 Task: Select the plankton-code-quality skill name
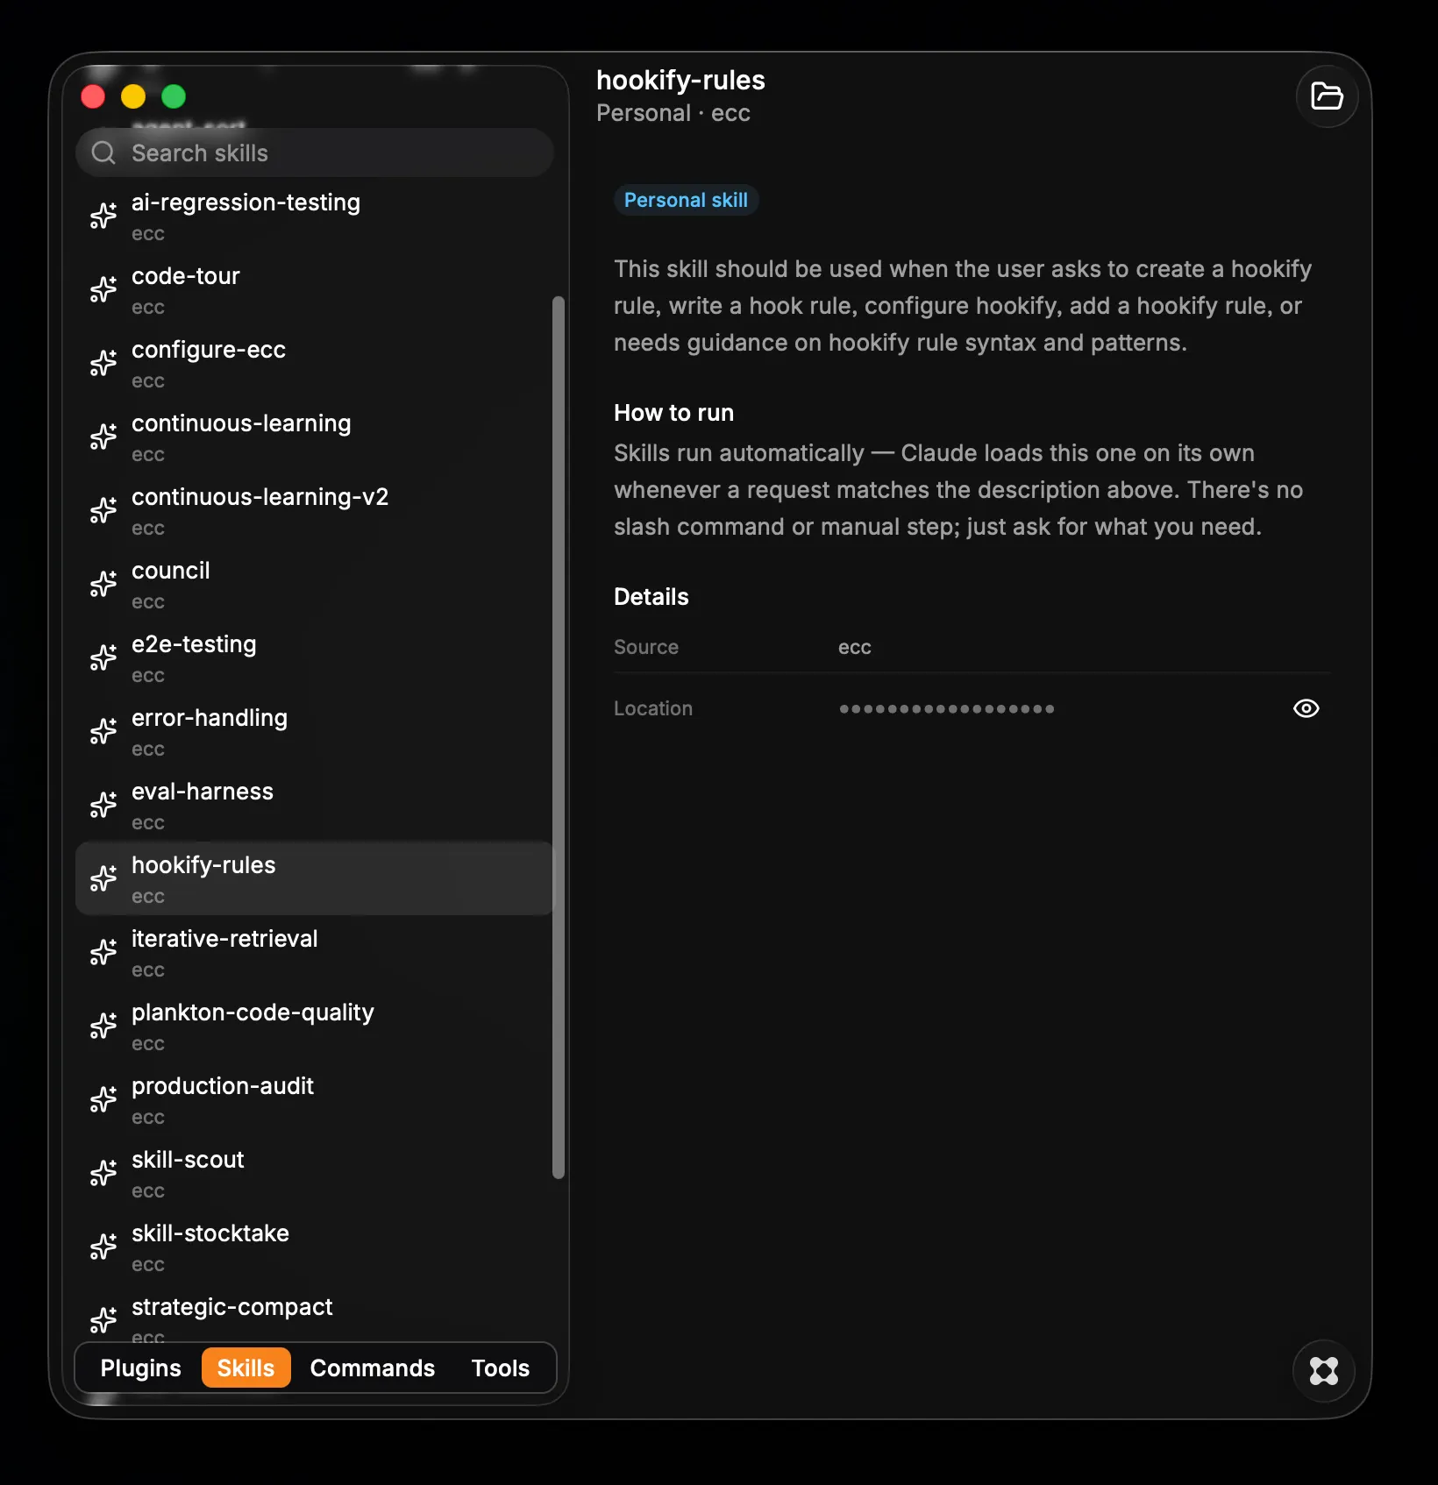tap(253, 1012)
